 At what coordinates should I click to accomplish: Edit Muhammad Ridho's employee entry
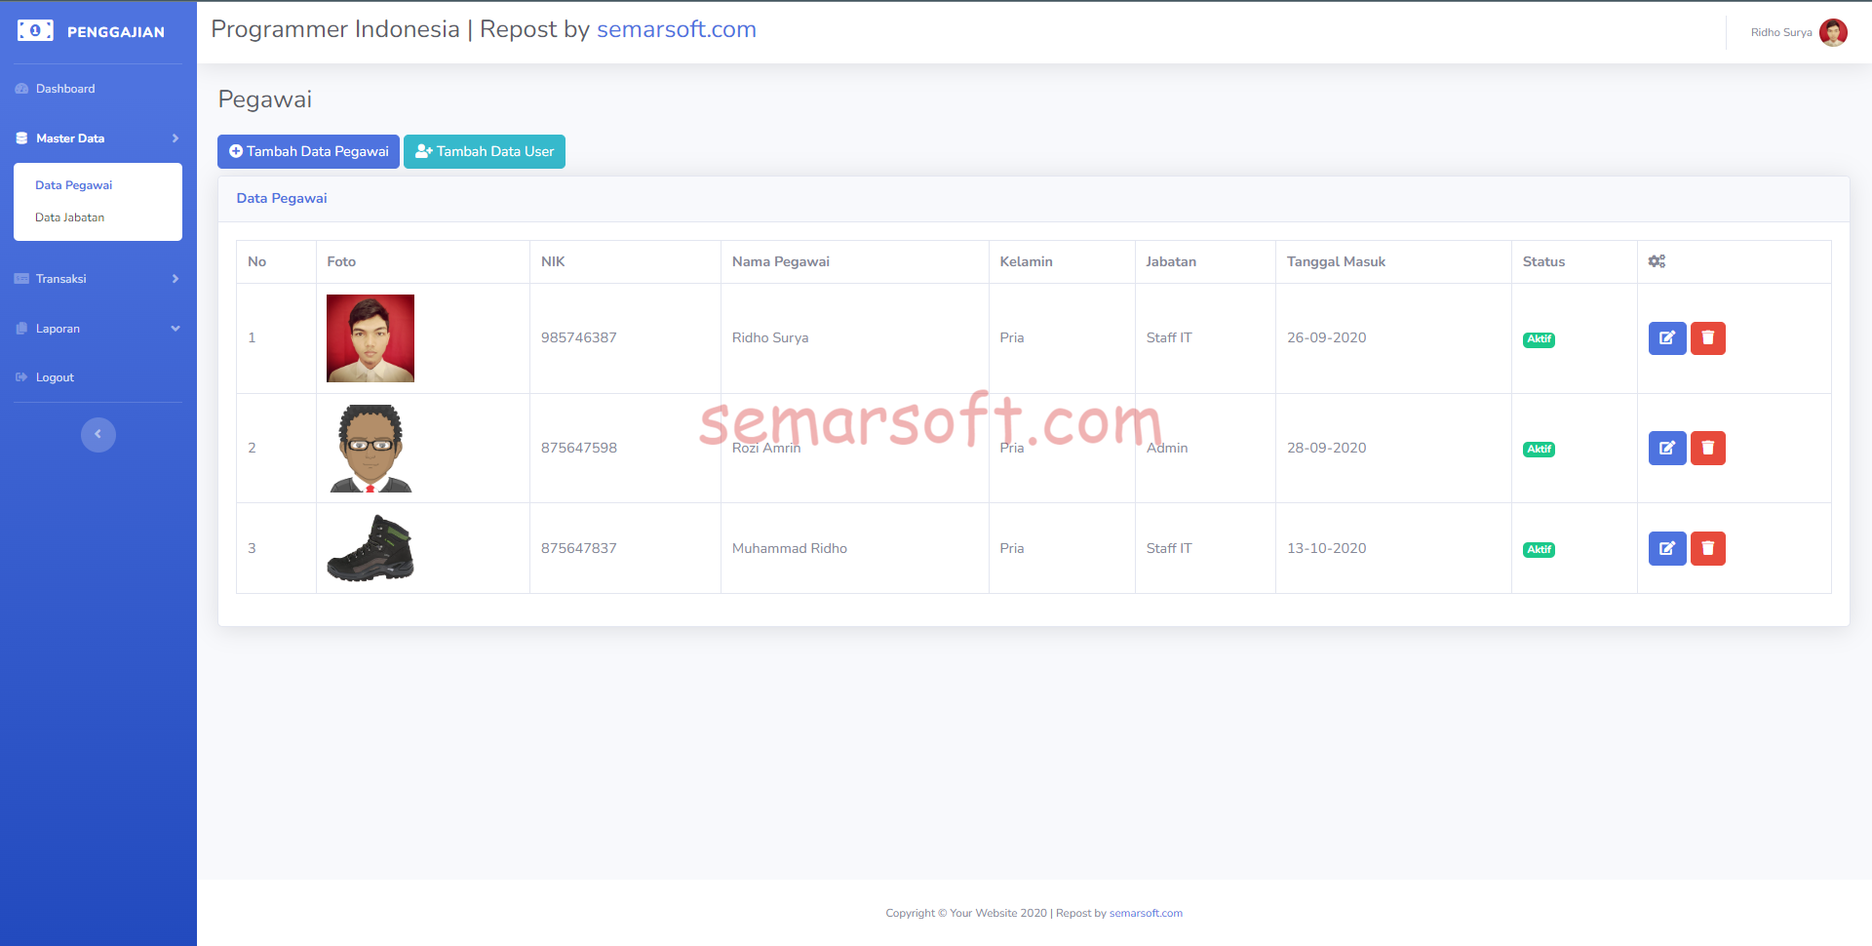(1666, 548)
